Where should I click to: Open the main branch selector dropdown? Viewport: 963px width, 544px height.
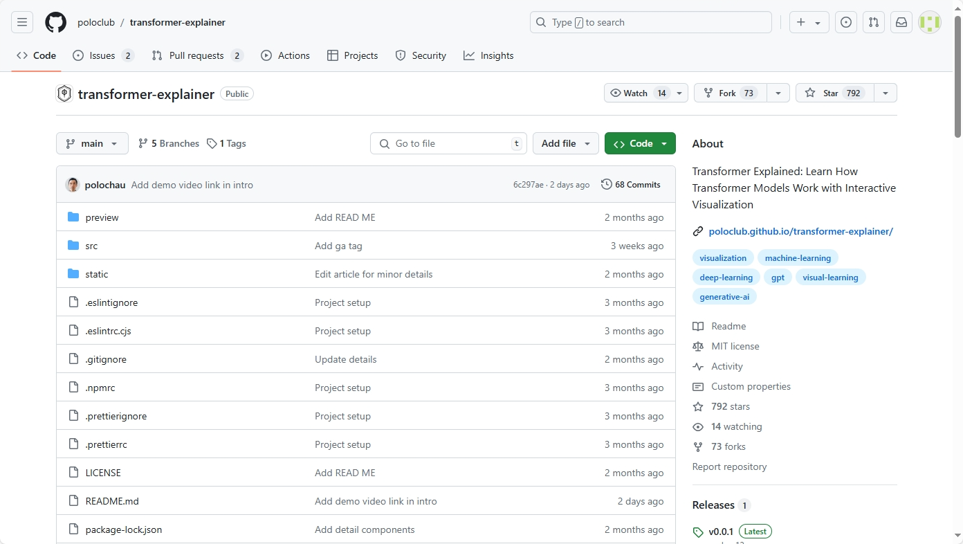click(x=92, y=143)
